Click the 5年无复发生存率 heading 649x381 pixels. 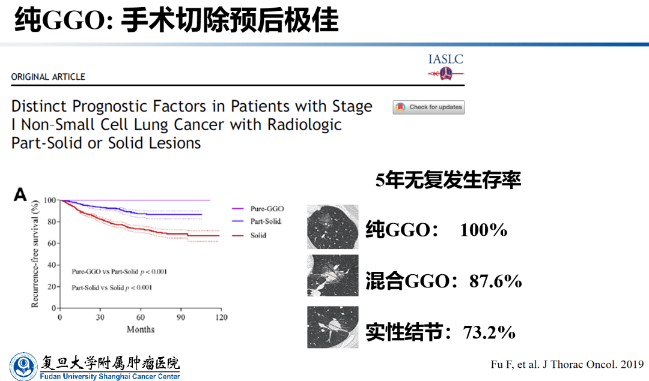point(448,180)
